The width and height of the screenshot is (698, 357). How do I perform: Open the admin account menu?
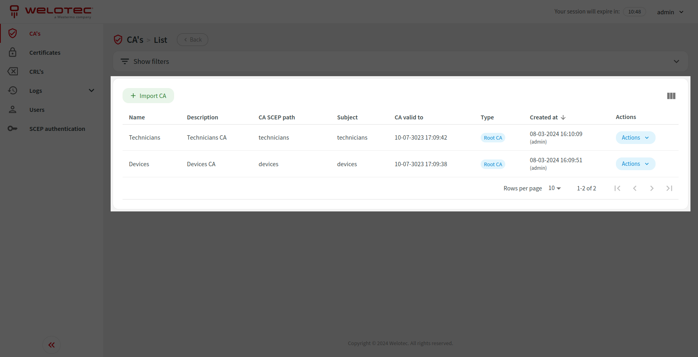click(x=670, y=12)
